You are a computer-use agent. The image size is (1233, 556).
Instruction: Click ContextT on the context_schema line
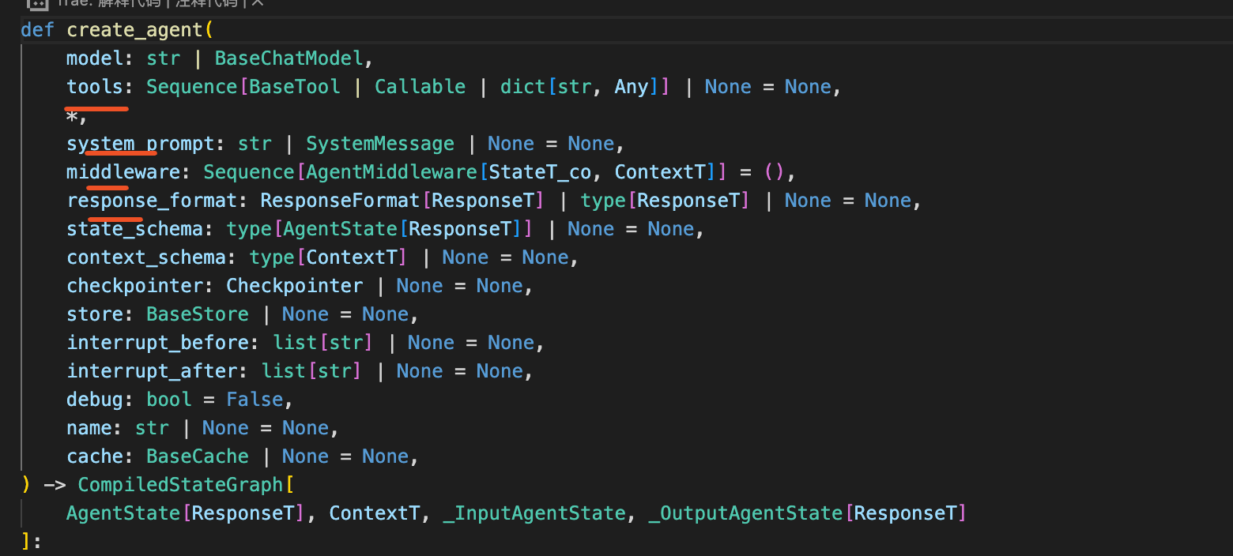(x=352, y=257)
